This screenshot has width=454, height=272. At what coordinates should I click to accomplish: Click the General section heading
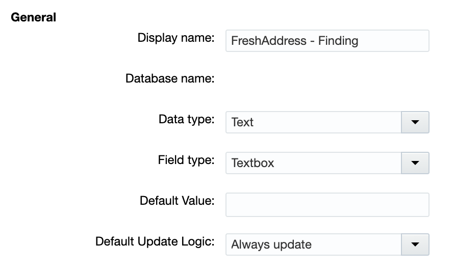coord(33,17)
